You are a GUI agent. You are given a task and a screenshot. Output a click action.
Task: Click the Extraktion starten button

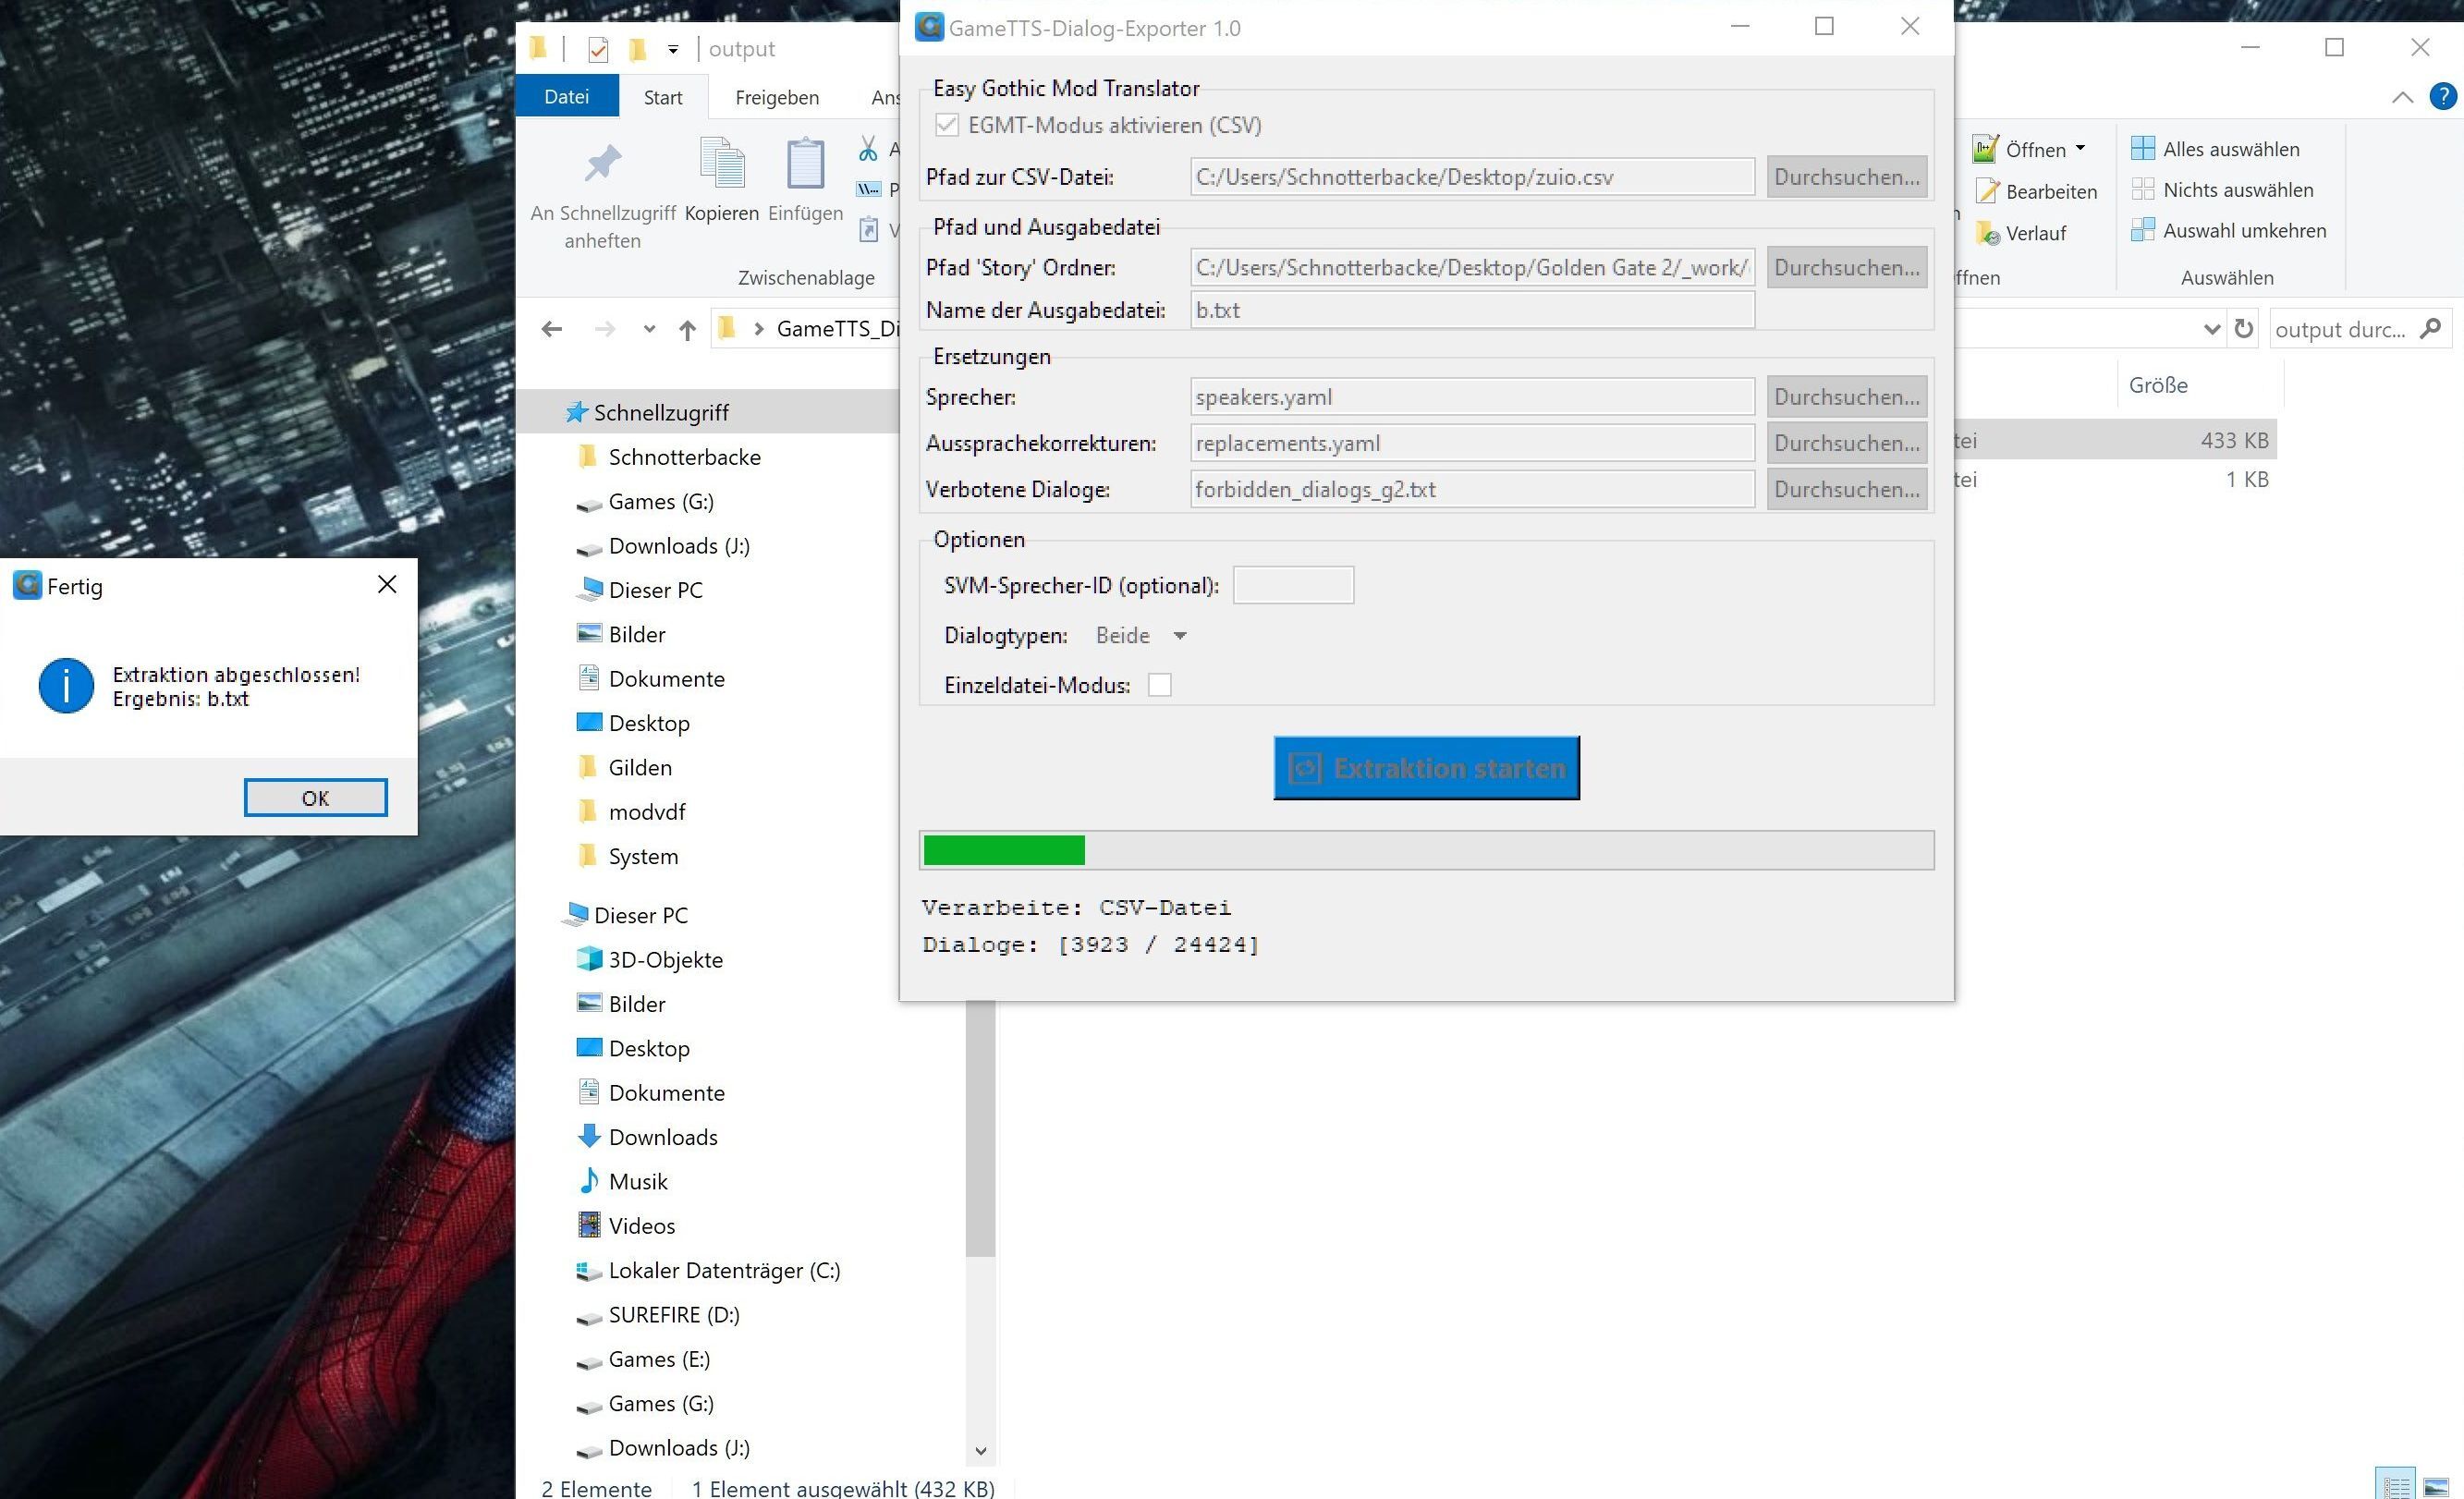pos(1426,768)
